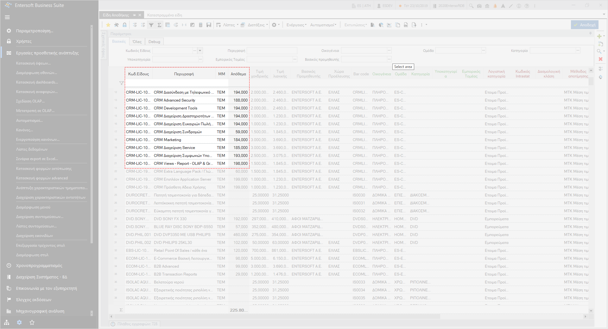
Task: Click the Περιγραφή input field
Action: click(272, 51)
